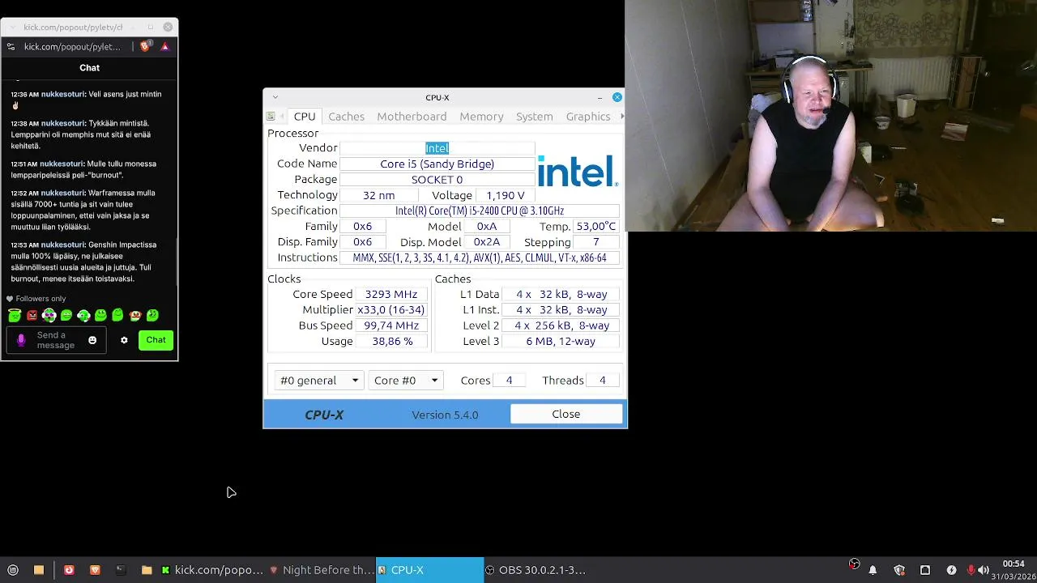
Task: Open the terminal launcher in the taskbar
Action: [x=121, y=570]
